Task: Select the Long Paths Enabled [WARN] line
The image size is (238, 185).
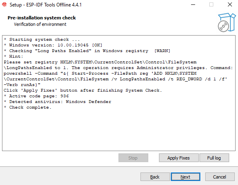Action: click(x=87, y=51)
